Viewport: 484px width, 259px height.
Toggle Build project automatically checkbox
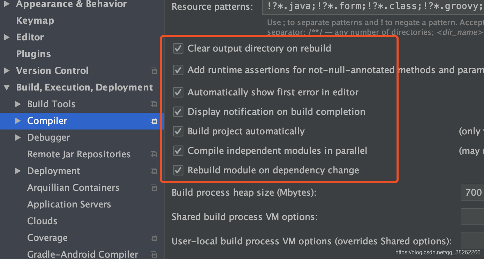coord(178,131)
